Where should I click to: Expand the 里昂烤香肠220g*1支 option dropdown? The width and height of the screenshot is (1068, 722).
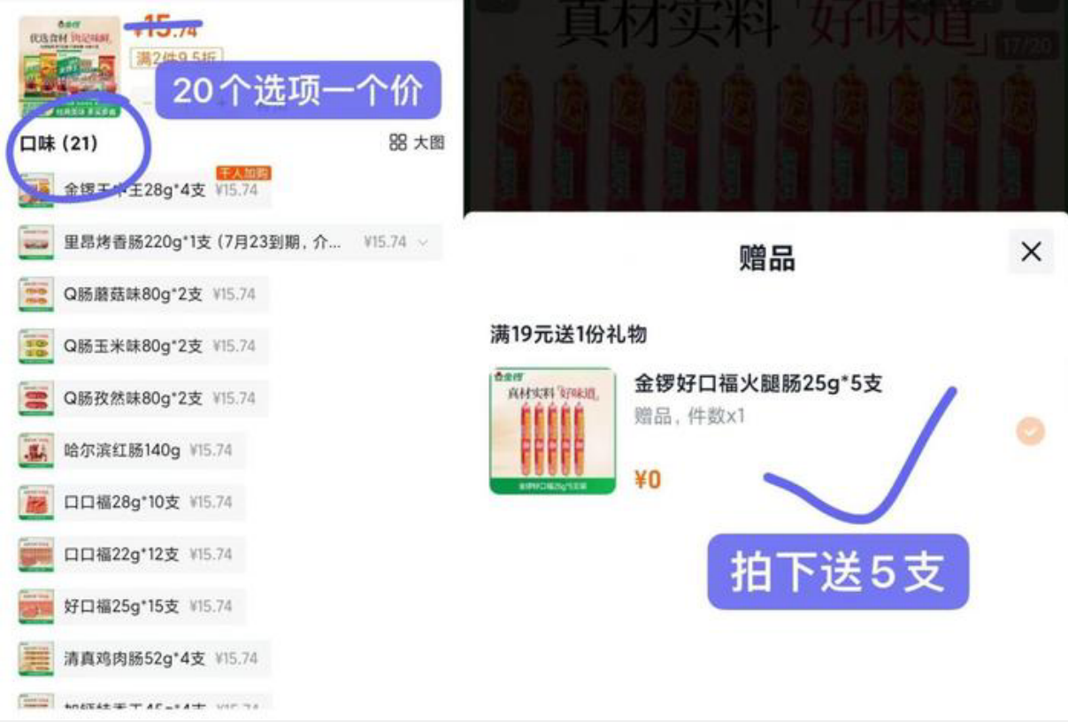click(423, 242)
